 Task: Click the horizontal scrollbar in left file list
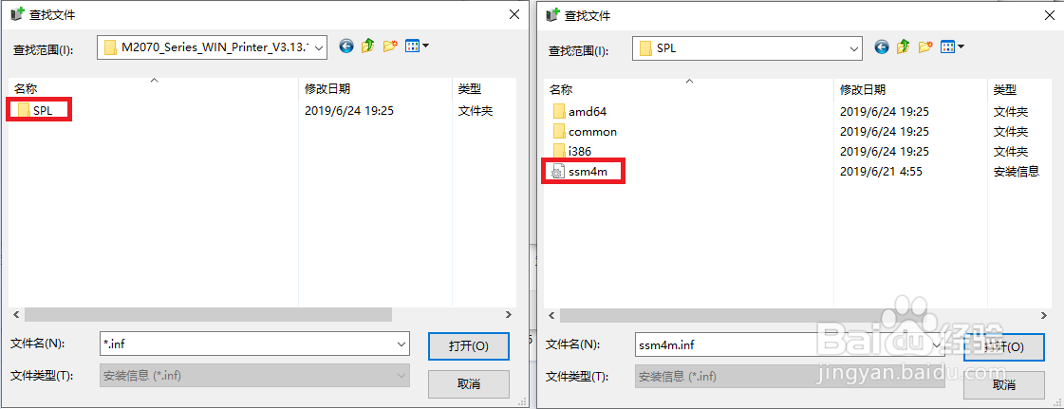coord(208,315)
